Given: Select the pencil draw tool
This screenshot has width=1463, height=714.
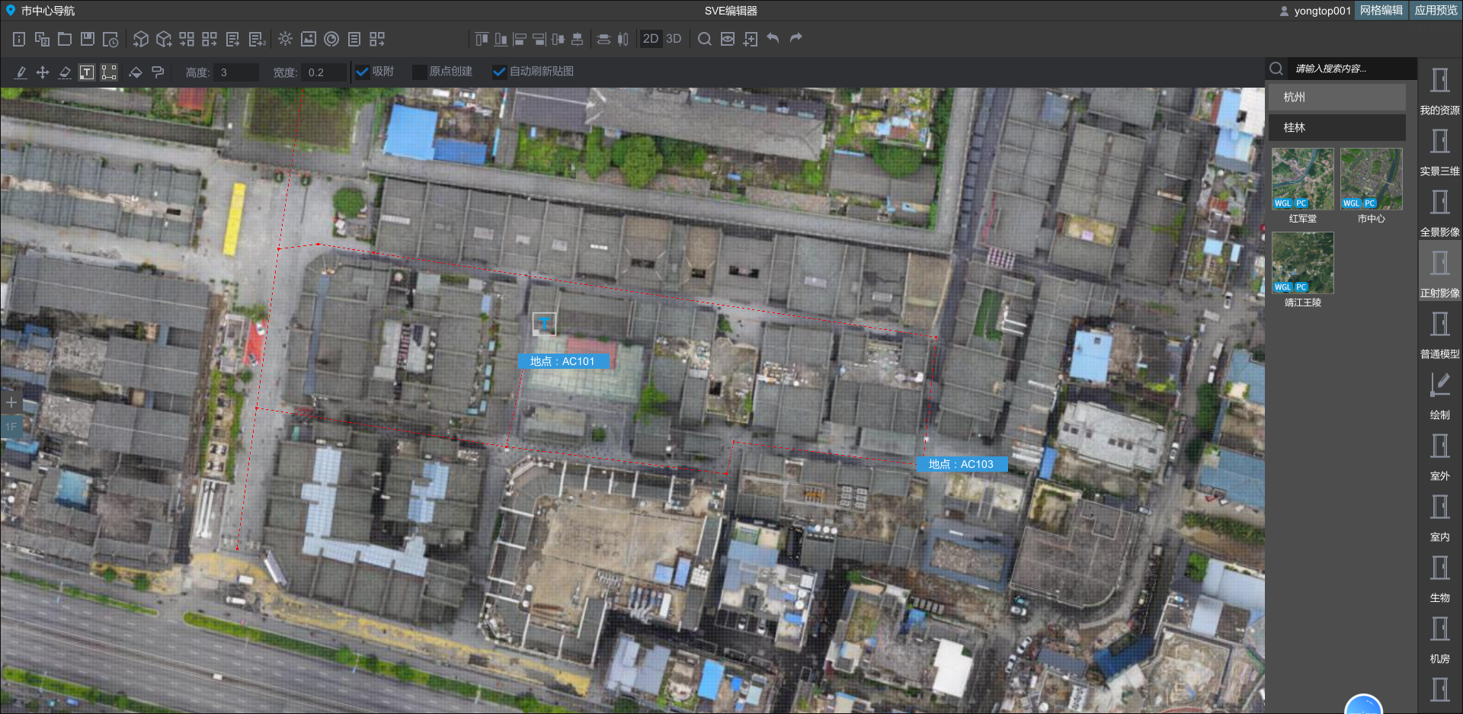Looking at the screenshot, I should (x=21, y=72).
